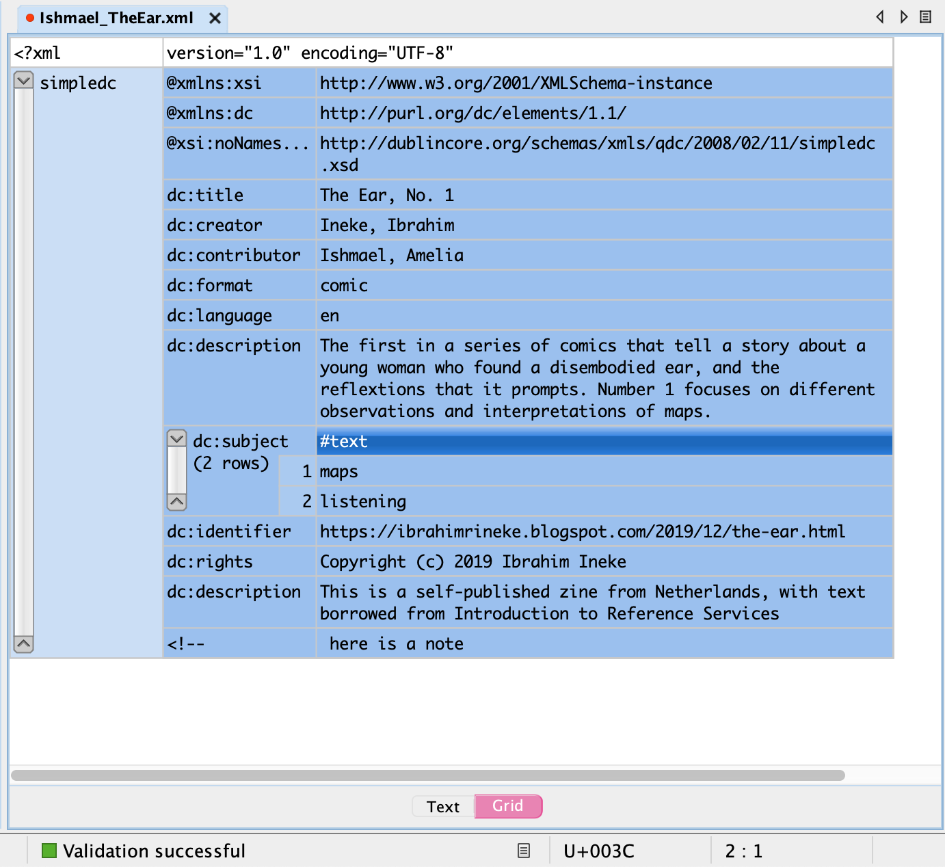The height and width of the screenshot is (867, 945).
Task: Switch to Text editing mode
Action: click(x=443, y=807)
